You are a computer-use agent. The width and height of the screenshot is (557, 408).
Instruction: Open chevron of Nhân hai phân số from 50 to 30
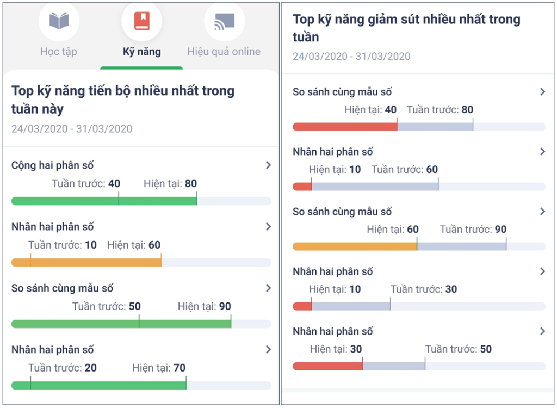(x=542, y=331)
